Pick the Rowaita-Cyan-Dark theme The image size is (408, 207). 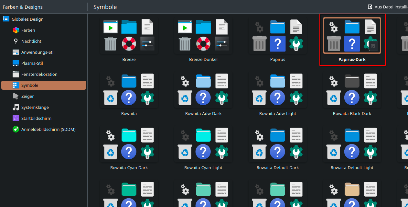[x=129, y=144]
